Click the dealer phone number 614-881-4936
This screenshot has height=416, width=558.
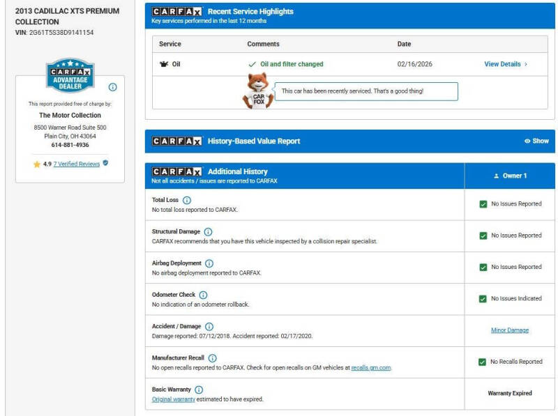tap(70, 145)
